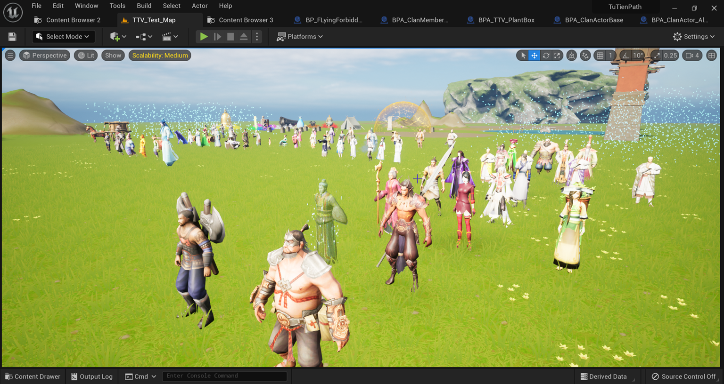Click the Scalability: Medium warning button

160,56
